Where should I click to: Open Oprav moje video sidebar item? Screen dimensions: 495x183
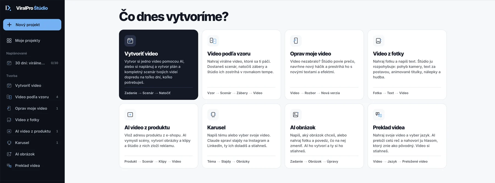click(x=32, y=108)
